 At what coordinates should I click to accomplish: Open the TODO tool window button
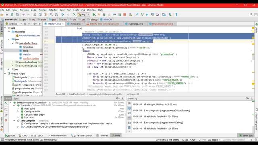point(23,135)
